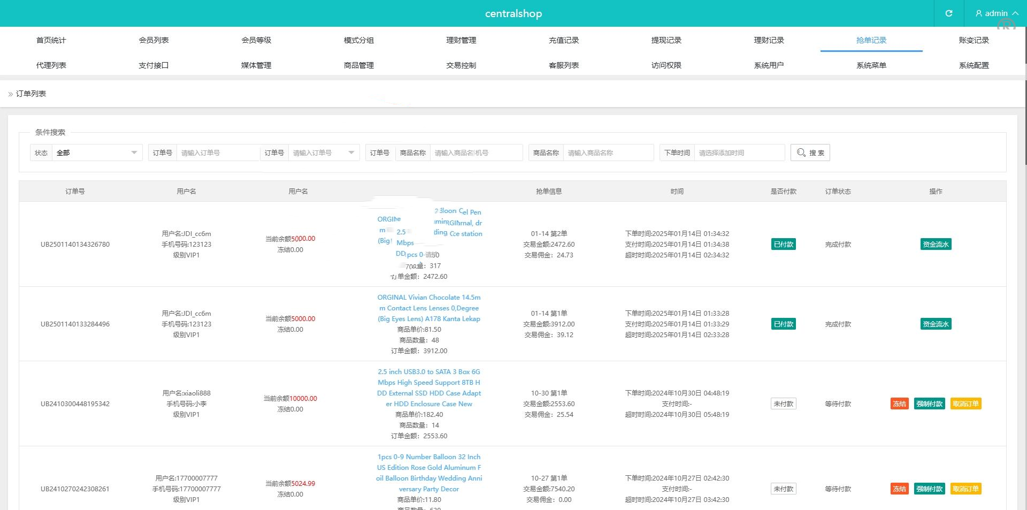
Task: Click the 商品名称 input field on right
Action: (x=608, y=153)
